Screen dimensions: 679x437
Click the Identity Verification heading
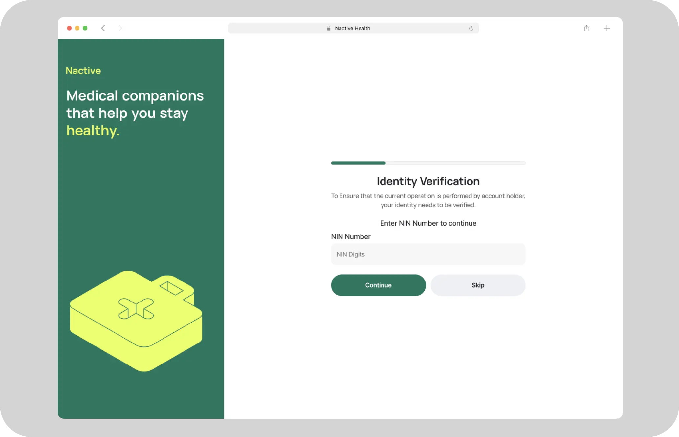pyautogui.click(x=428, y=181)
